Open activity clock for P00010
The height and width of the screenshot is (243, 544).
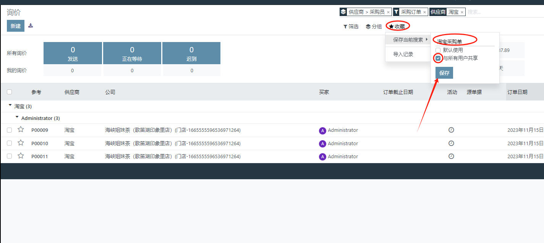[451, 143]
